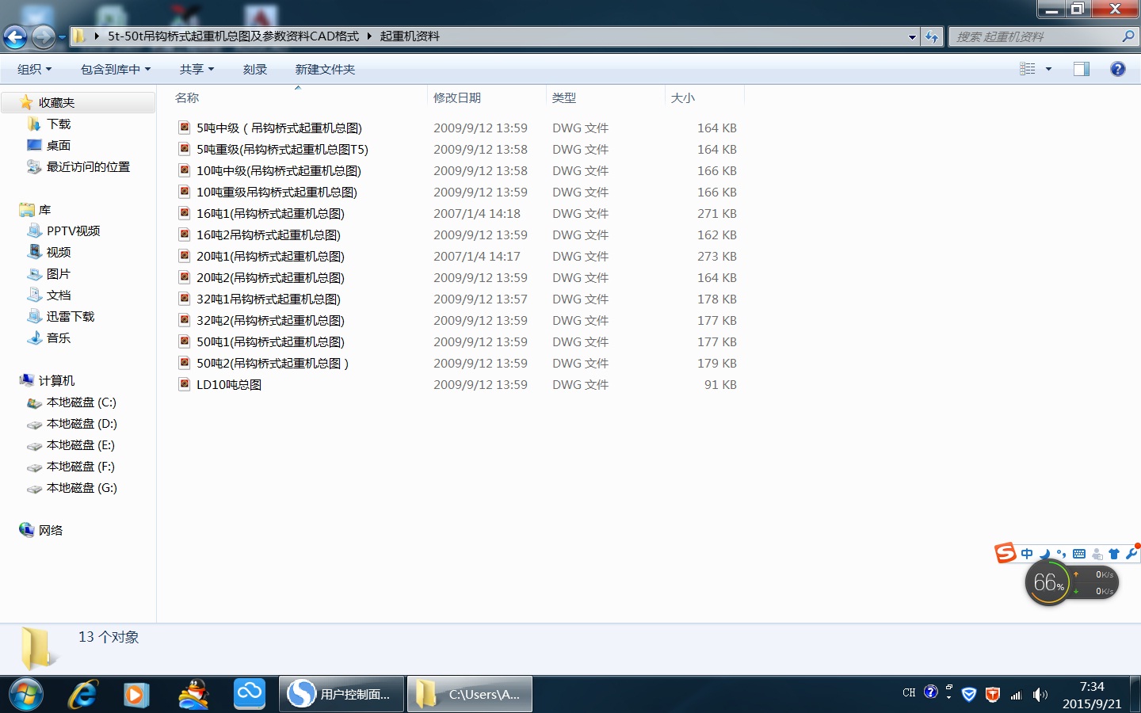Expand the breadcrumb arrow before 起重机资料
Screen dimensions: 1141x713
tap(369, 36)
